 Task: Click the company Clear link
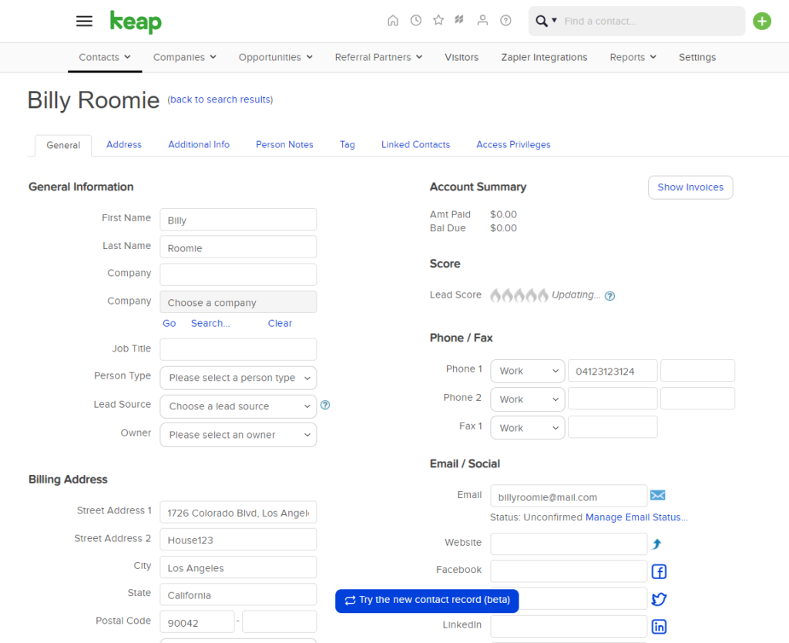pyautogui.click(x=280, y=323)
